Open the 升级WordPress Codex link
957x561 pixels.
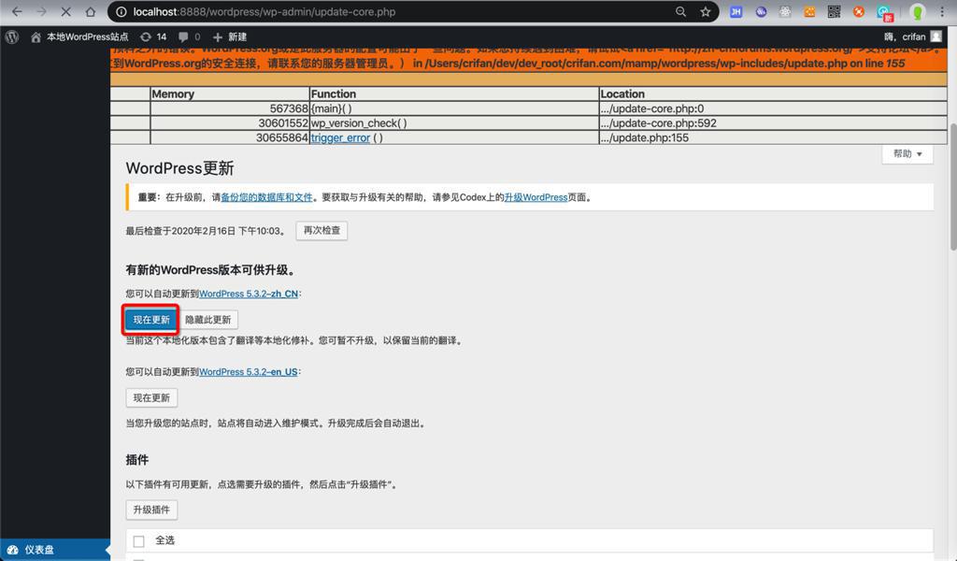coord(536,197)
